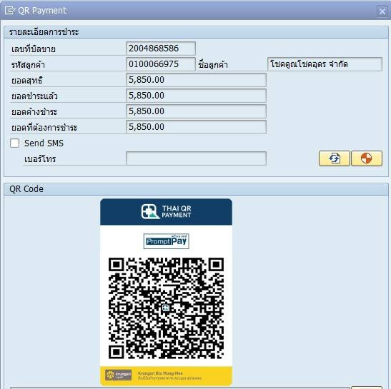
Task: Click the รหัสลูกค้า field 0100066975
Action: 161,64
